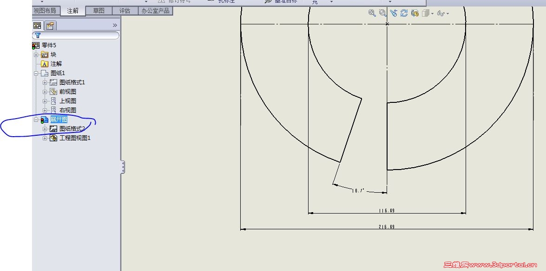Click the Hide/Show Items glasses icon
546x271 pixels.
coord(441,13)
